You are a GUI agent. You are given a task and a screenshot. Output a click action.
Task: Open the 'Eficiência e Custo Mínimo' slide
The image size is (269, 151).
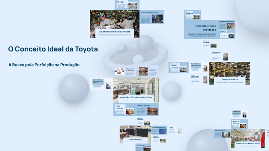click(x=227, y=34)
